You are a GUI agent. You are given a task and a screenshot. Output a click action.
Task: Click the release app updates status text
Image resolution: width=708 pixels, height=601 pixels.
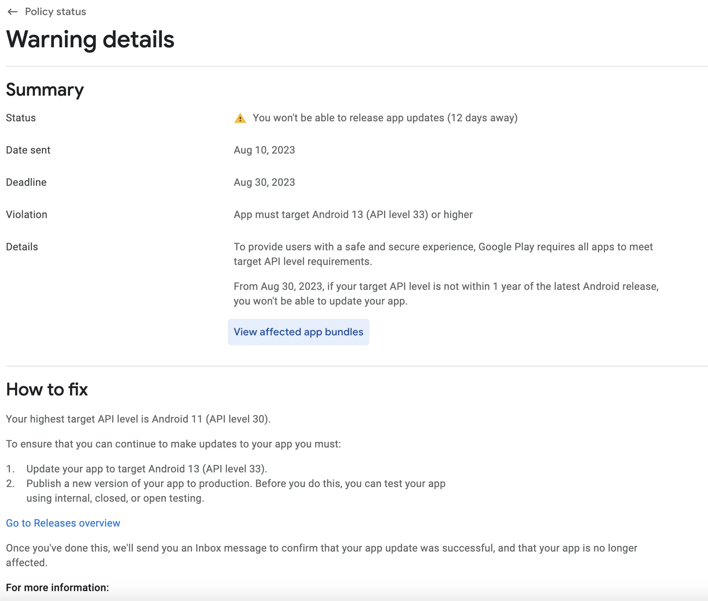click(x=385, y=118)
